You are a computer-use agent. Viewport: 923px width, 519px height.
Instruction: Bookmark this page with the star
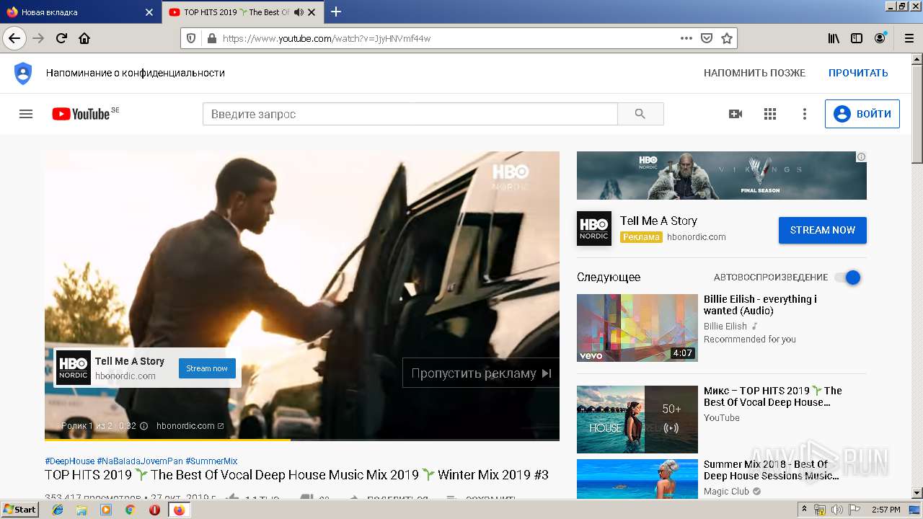tap(727, 38)
